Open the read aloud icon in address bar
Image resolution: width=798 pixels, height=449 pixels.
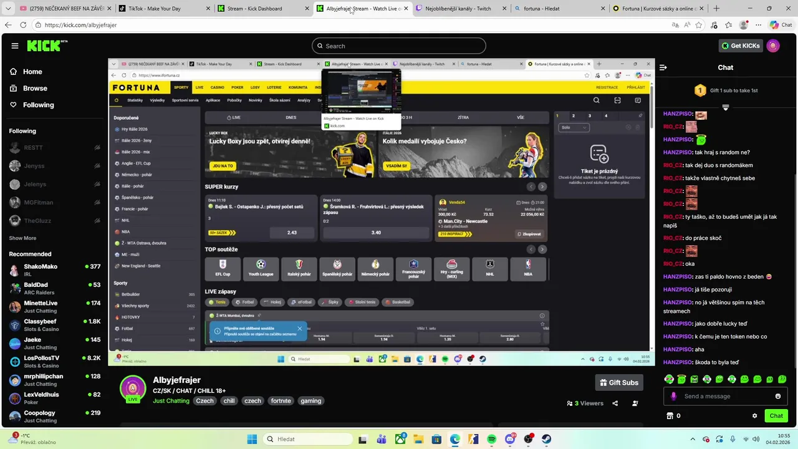coord(687,25)
